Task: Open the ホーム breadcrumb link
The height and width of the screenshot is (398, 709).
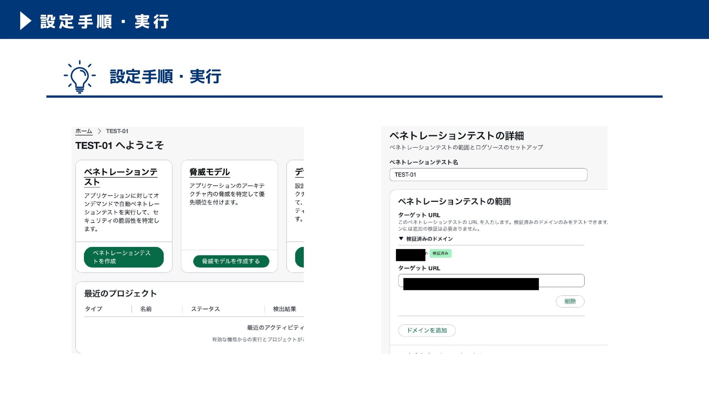Action: (84, 131)
